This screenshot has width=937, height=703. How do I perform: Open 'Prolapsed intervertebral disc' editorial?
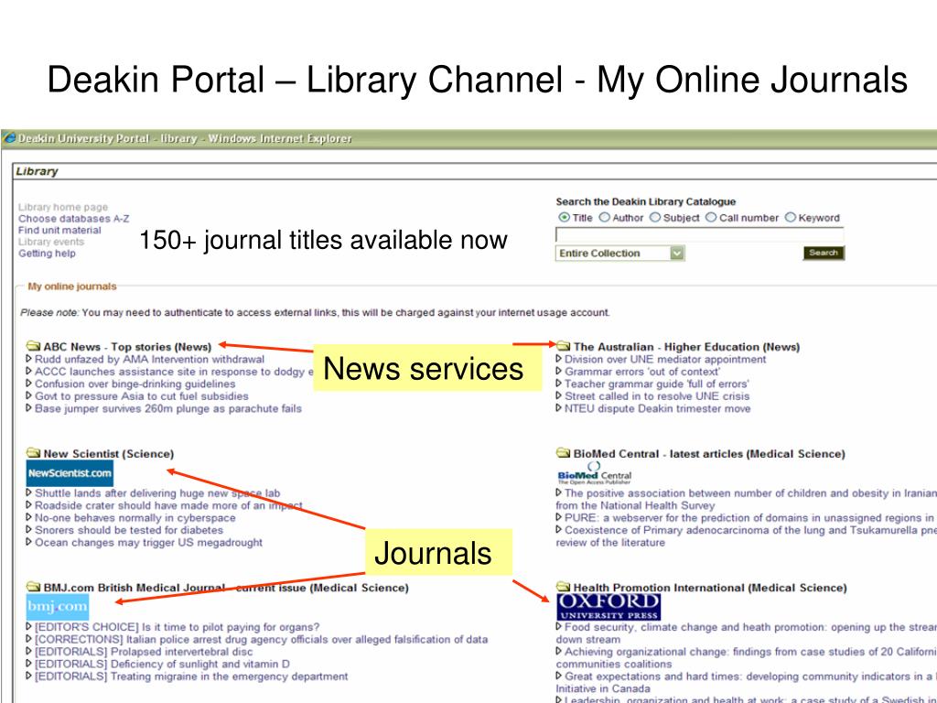point(144,652)
